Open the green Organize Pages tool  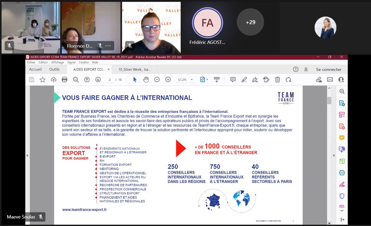342,161
